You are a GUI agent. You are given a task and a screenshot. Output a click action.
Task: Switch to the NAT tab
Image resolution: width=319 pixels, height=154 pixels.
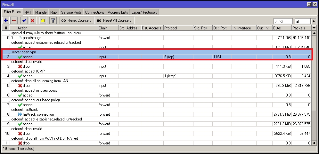click(28, 12)
